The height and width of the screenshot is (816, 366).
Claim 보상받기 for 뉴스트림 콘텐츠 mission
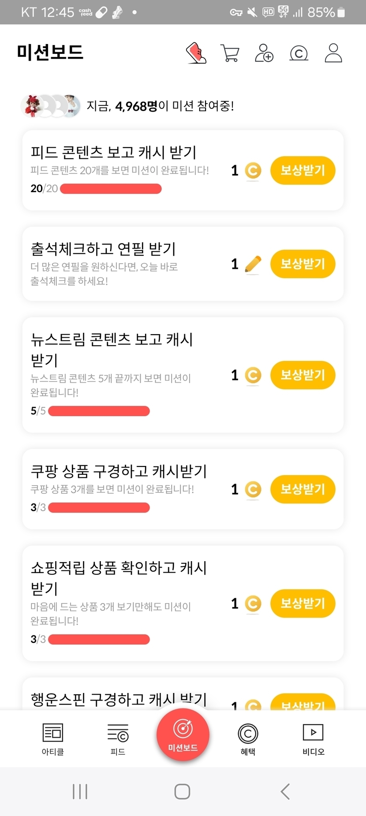(x=303, y=375)
